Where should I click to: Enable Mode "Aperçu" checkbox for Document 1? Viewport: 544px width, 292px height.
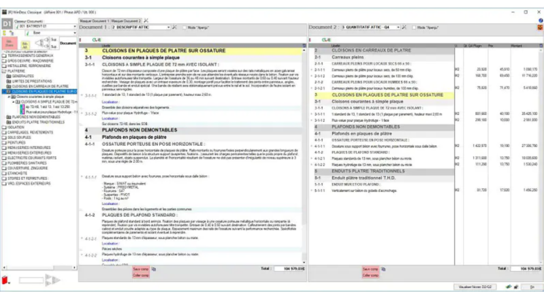185,27
